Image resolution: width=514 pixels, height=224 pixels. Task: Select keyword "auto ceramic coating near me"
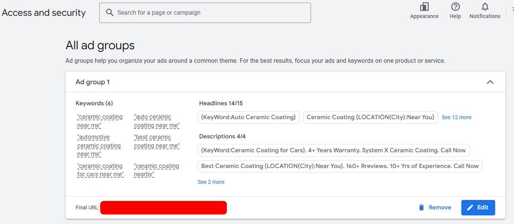click(157, 121)
